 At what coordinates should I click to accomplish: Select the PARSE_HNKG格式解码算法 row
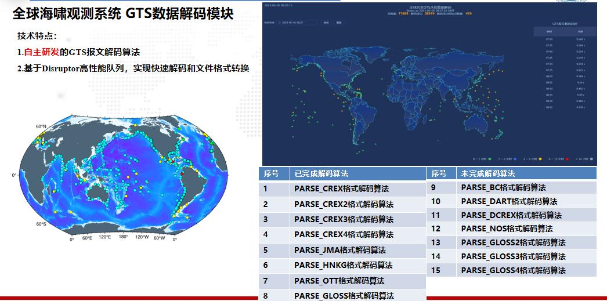point(342,265)
